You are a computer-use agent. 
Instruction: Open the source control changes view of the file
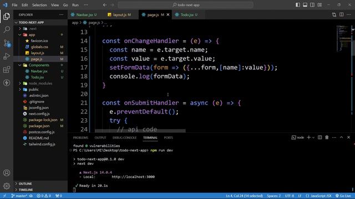click(x=334, y=15)
